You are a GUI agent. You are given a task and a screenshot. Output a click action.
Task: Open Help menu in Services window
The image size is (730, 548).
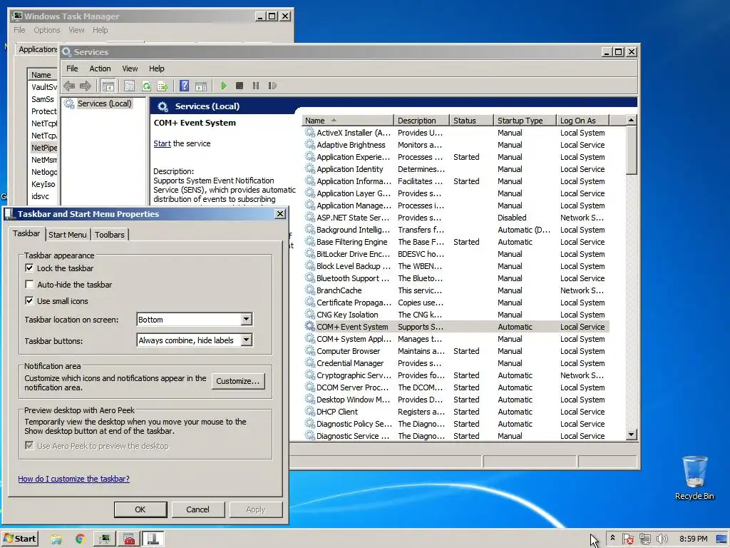(156, 68)
